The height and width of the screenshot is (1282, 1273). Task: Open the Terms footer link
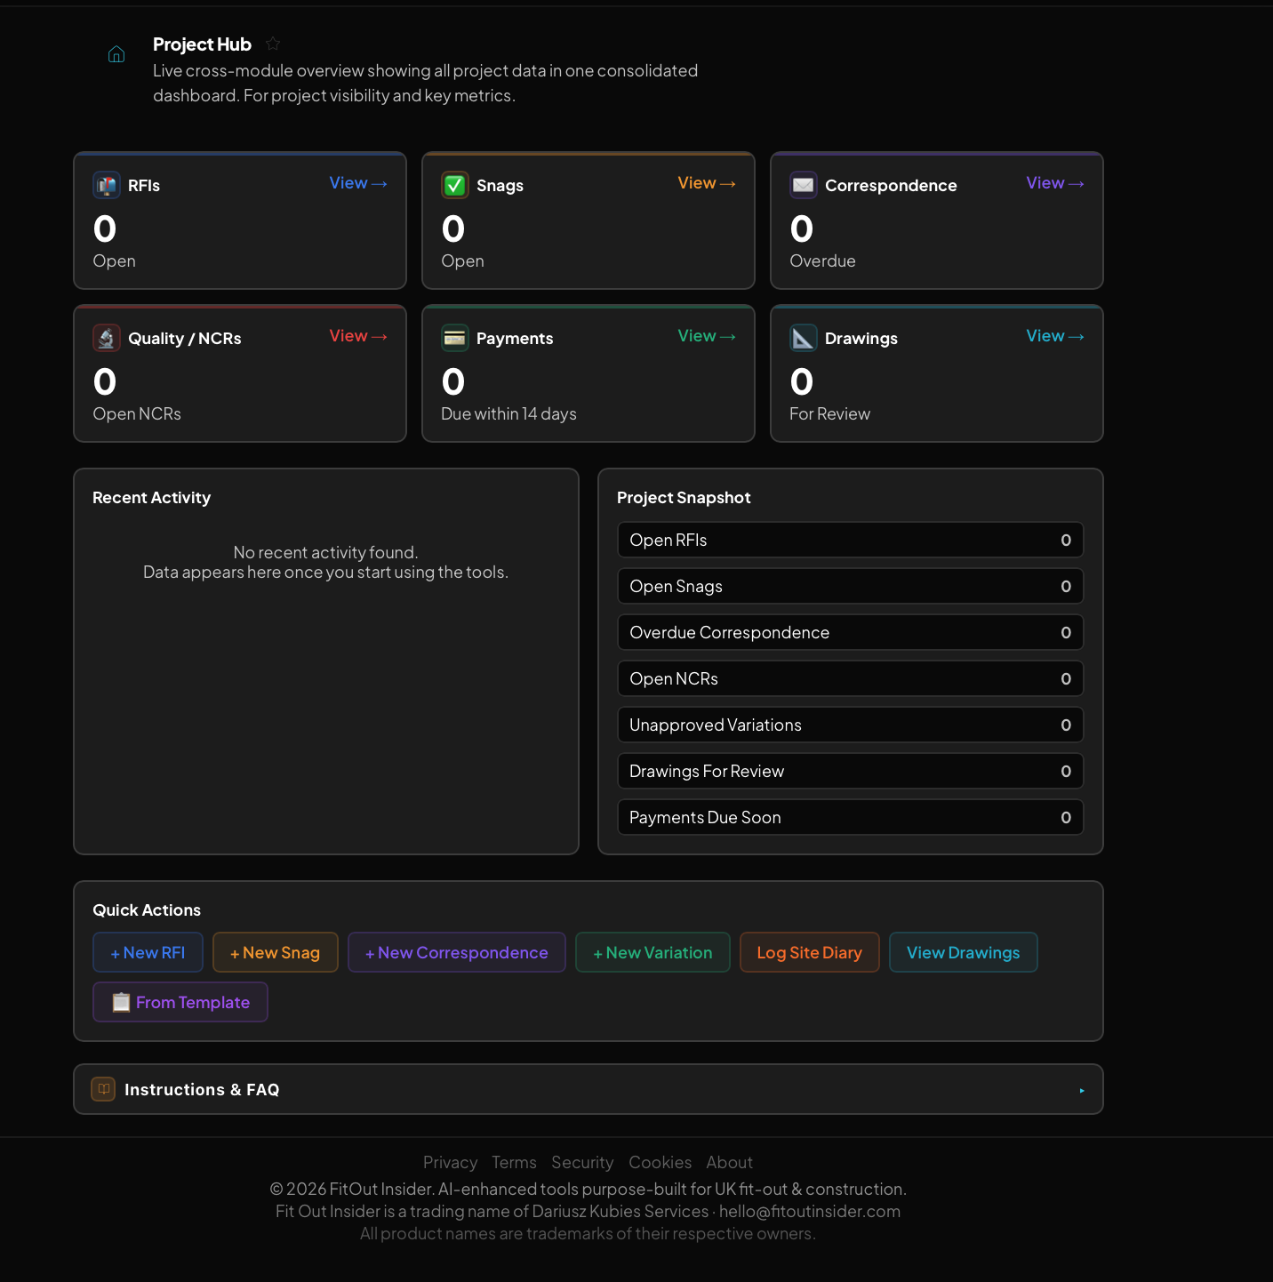click(514, 1162)
